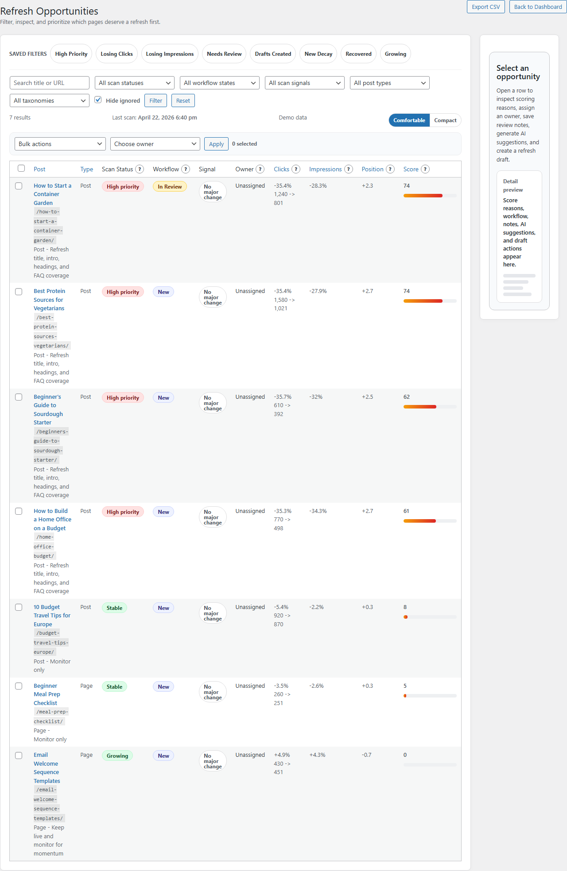Open the Owner column help icon

coord(260,169)
